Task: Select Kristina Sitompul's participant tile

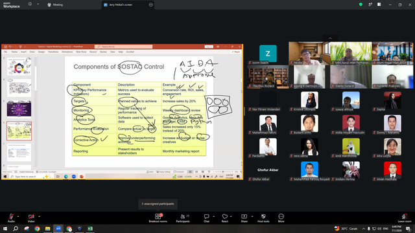Action: point(309,100)
